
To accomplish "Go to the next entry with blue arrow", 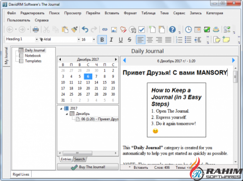I will [233, 60].
